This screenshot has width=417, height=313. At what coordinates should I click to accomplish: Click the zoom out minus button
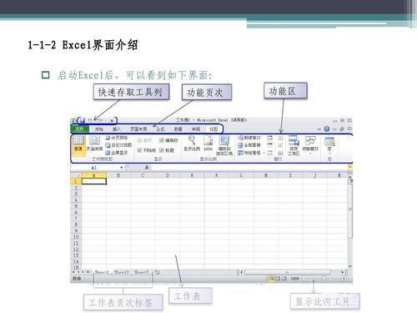pyautogui.click(x=304, y=278)
